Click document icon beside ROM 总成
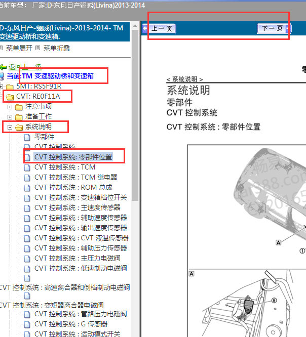This screenshot has height=337, width=306. pyautogui.click(x=27, y=188)
